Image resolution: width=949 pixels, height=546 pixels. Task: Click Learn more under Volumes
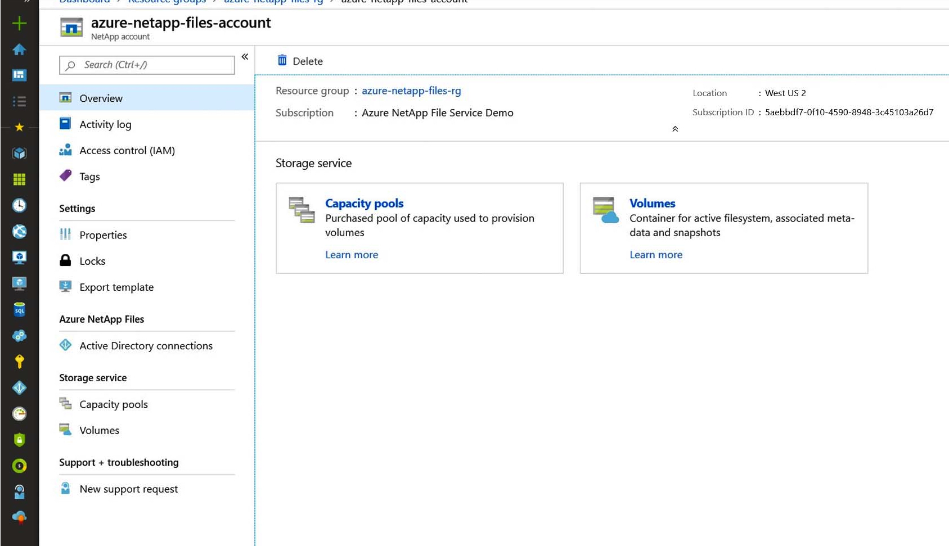point(656,255)
